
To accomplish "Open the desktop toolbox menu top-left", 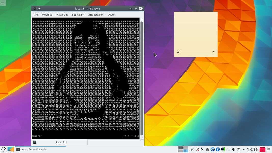I will [3, 3].
